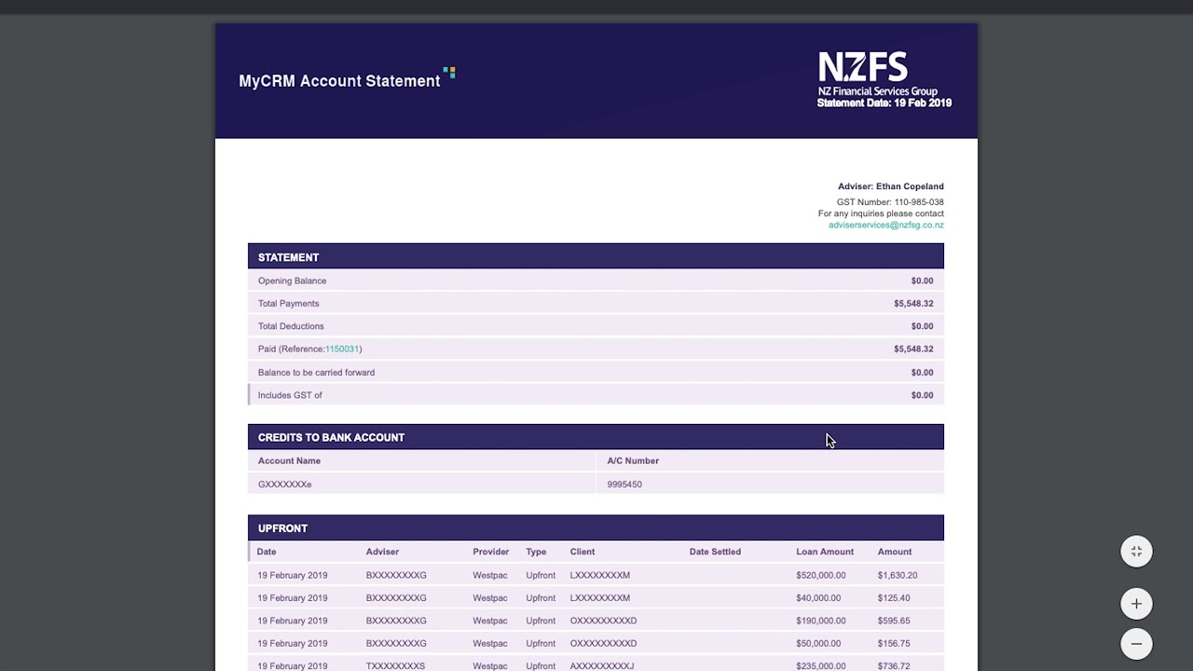
Task: Select the $50,000.00 loan amount
Action: click(x=818, y=643)
